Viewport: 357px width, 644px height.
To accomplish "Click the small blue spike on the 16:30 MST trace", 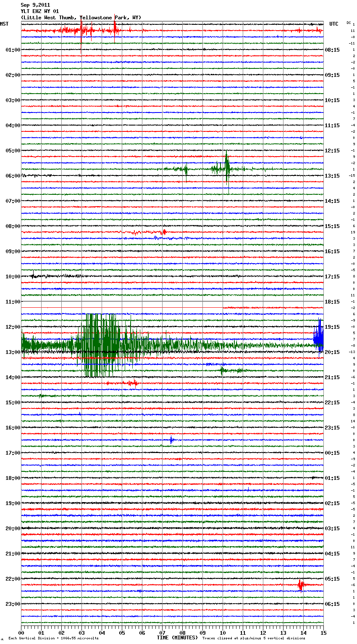I will point(171,440).
